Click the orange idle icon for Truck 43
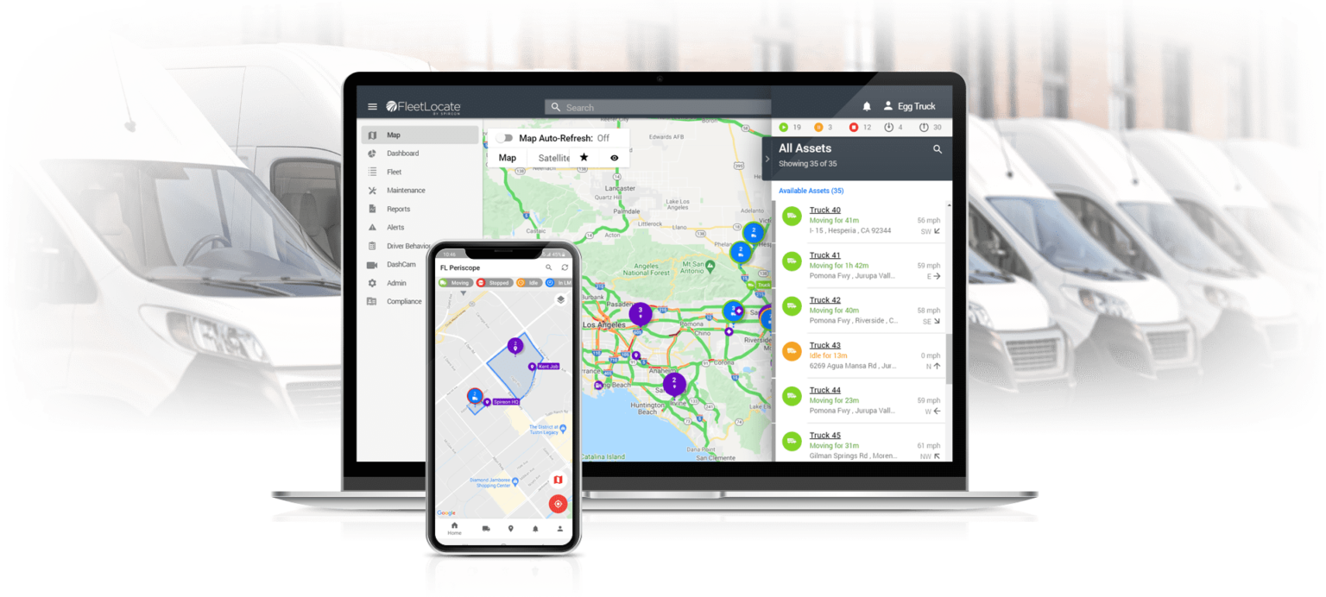 [x=792, y=351]
